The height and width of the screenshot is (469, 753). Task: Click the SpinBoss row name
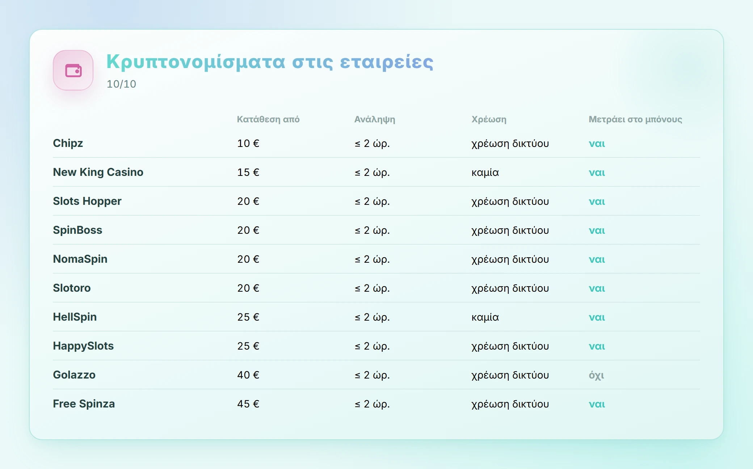(77, 230)
